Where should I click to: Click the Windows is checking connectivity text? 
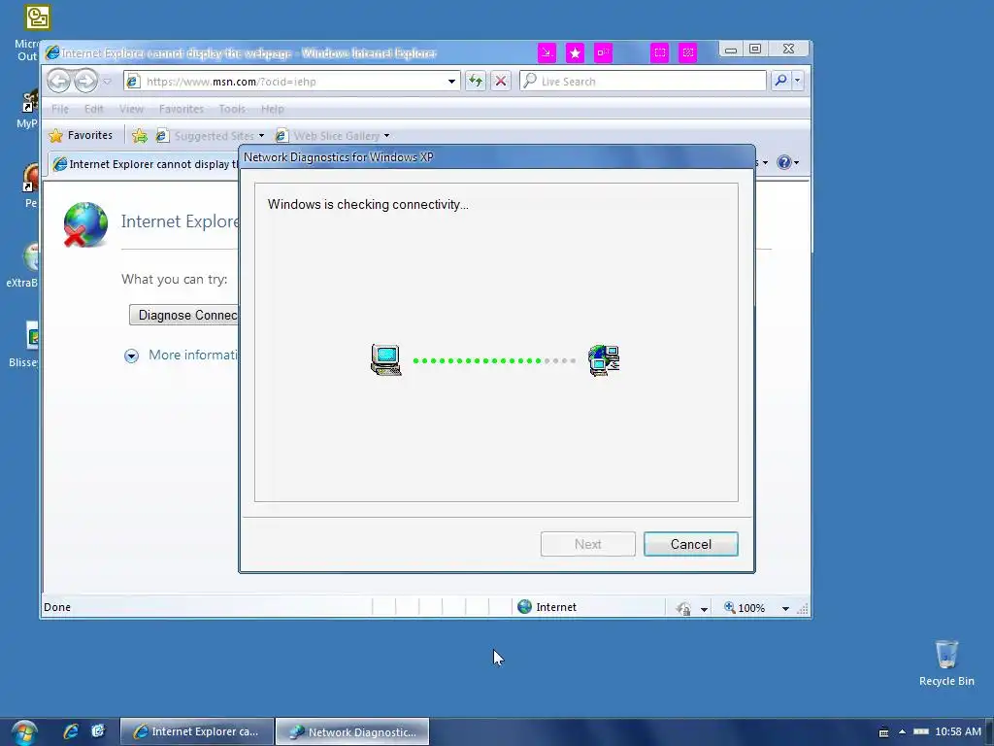[x=368, y=204]
